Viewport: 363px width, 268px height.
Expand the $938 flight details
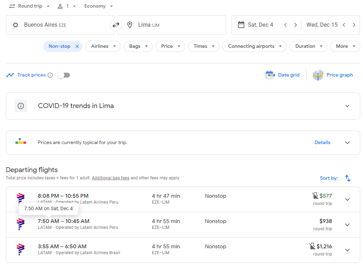coord(347,225)
